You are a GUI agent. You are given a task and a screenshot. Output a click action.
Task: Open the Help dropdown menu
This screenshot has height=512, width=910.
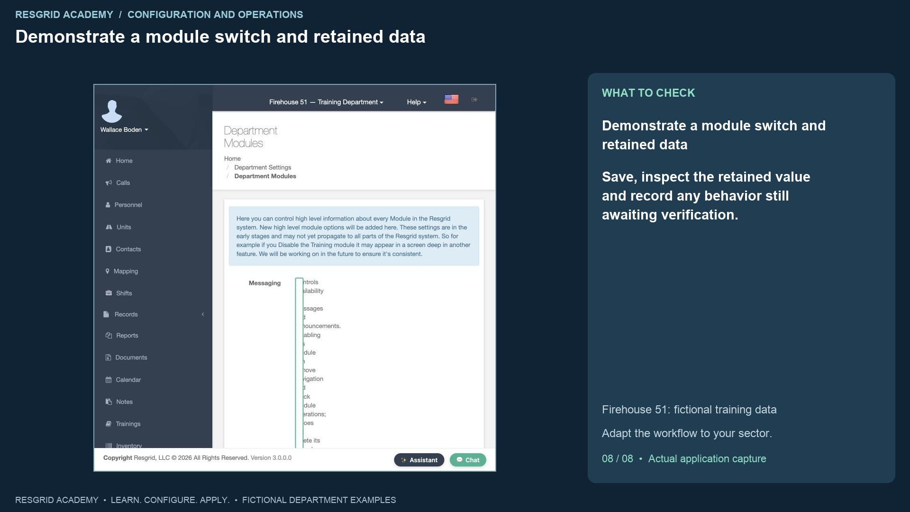(x=417, y=102)
